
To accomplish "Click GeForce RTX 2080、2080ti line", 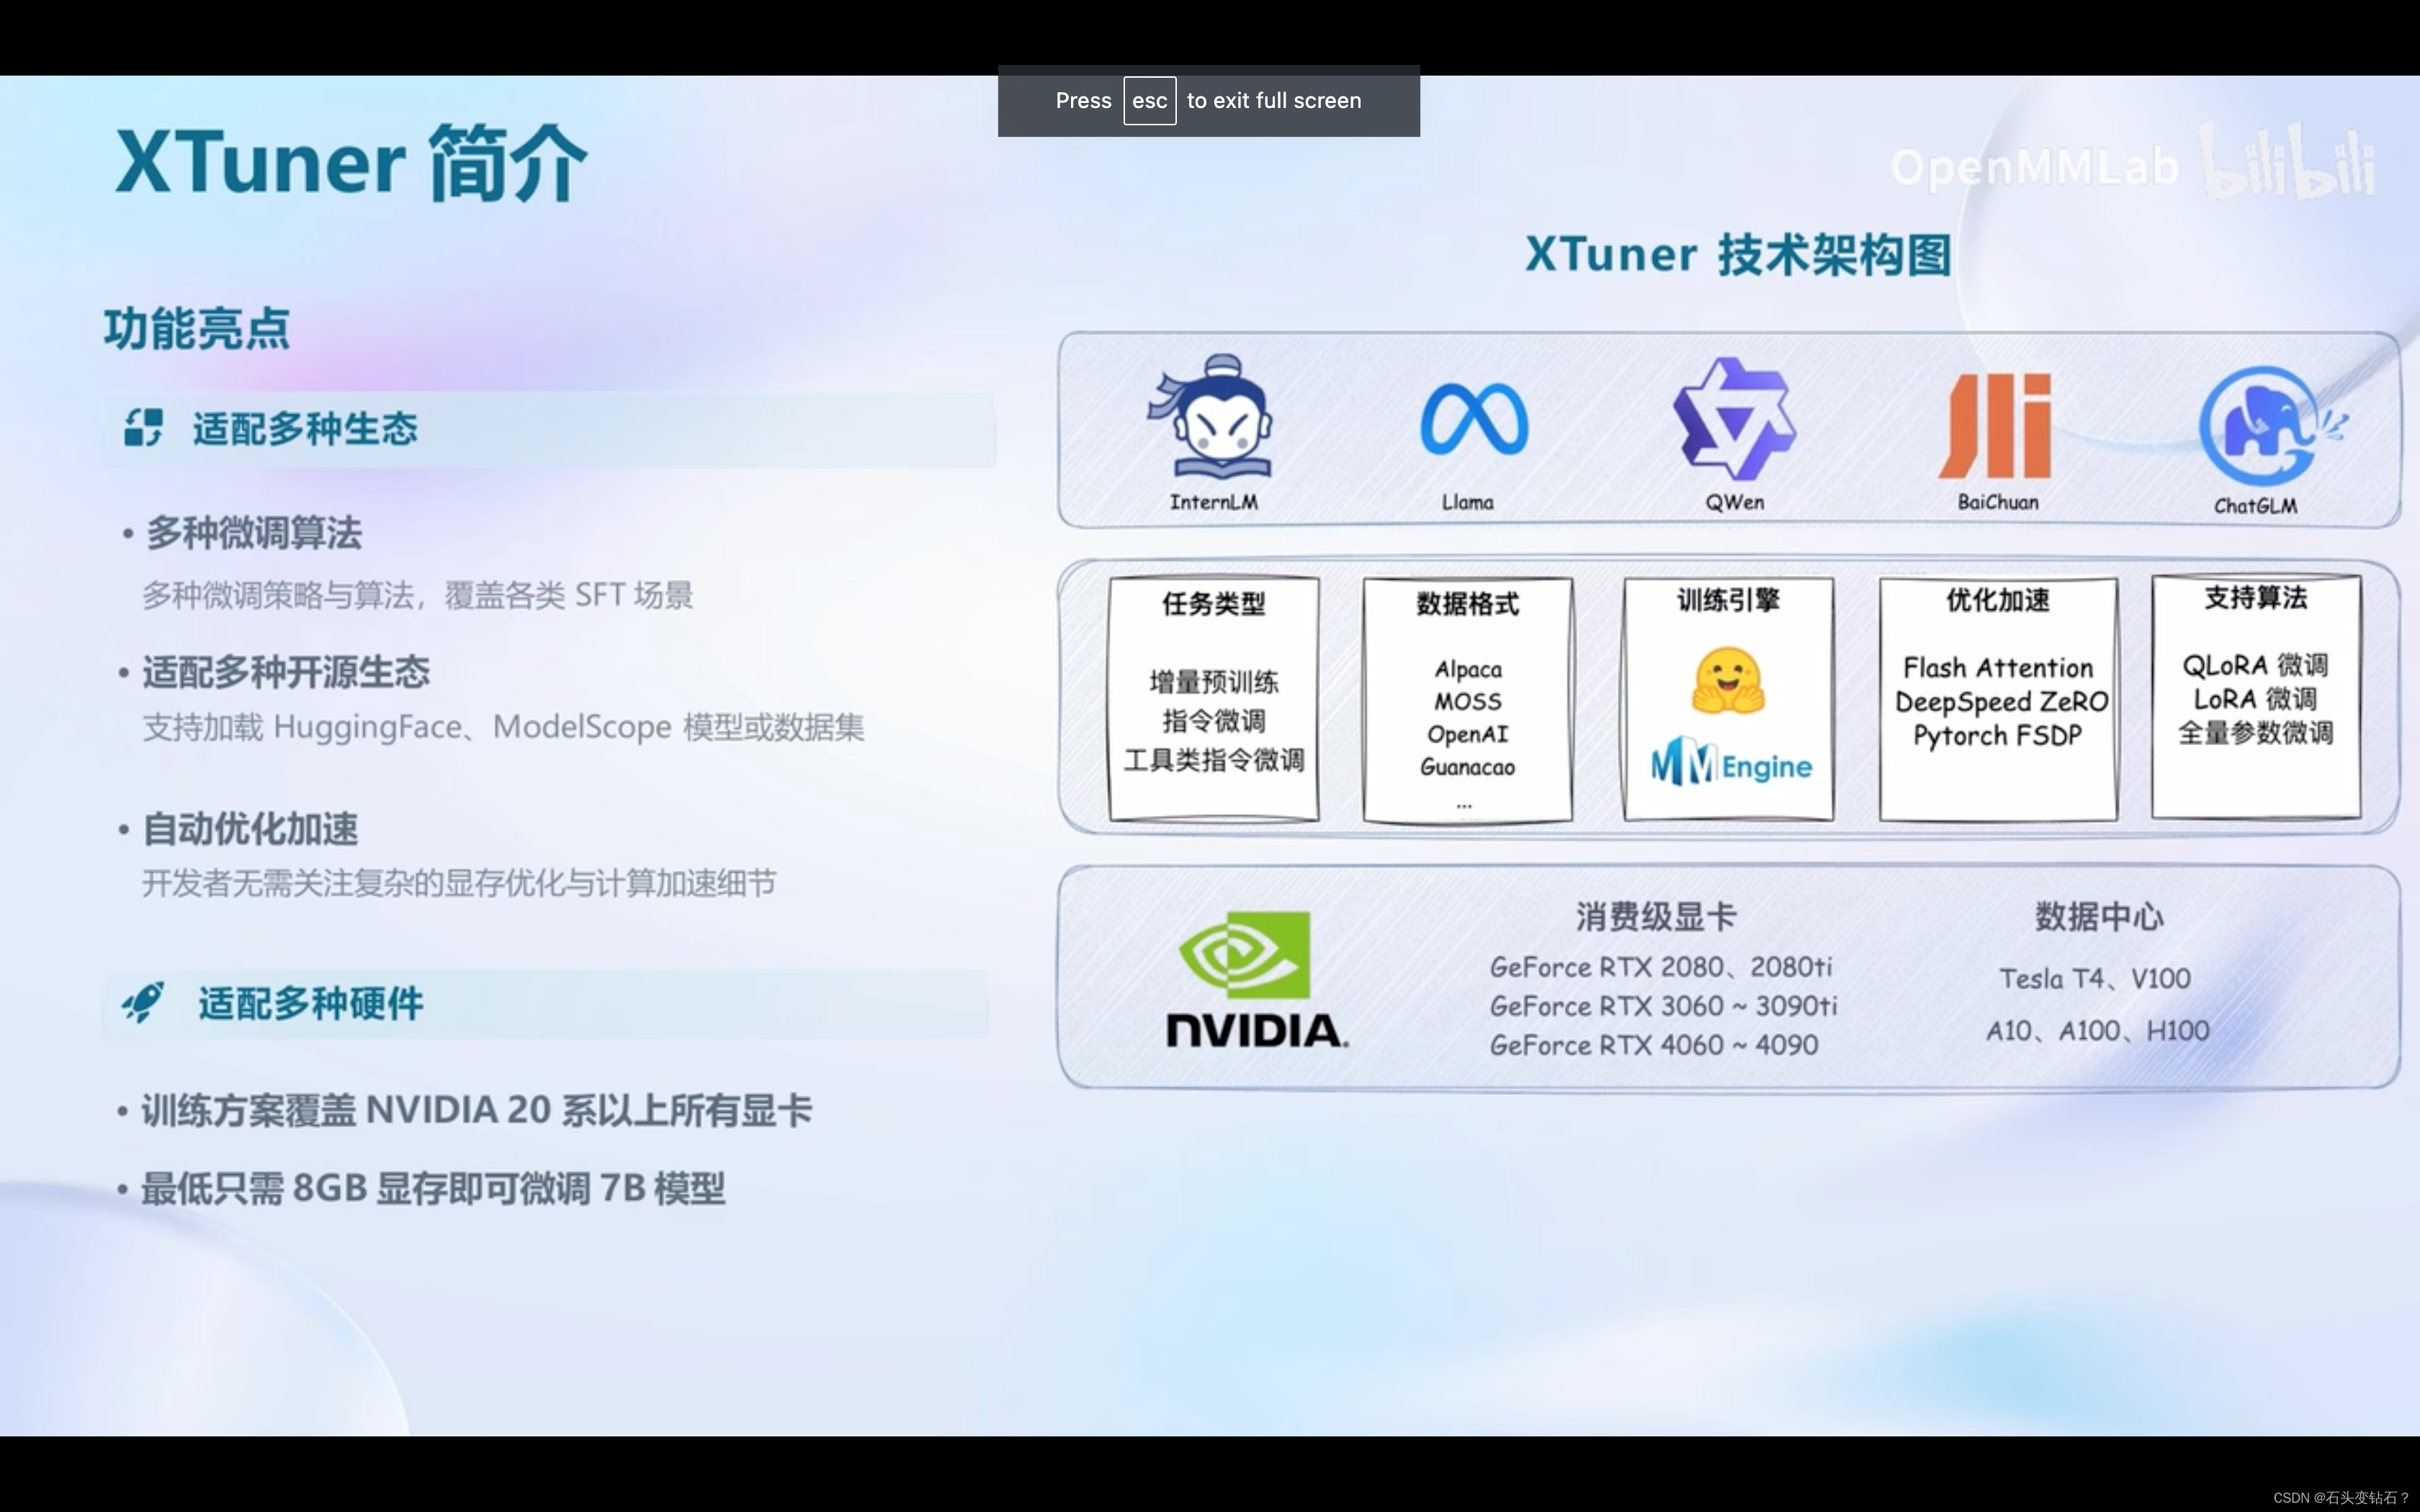I will click(1660, 967).
